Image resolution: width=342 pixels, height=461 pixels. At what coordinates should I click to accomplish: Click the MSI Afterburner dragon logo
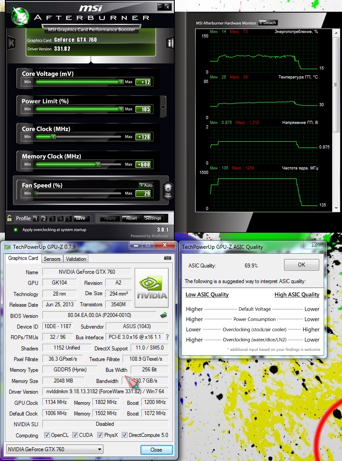point(20,15)
